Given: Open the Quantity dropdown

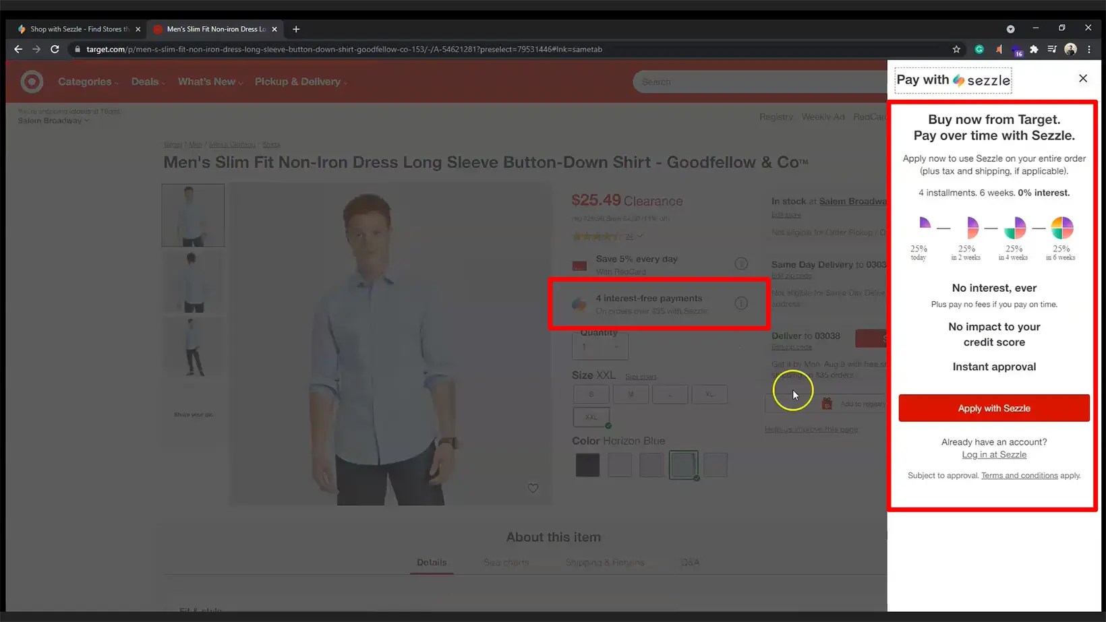Looking at the screenshot, I should 600,346.
